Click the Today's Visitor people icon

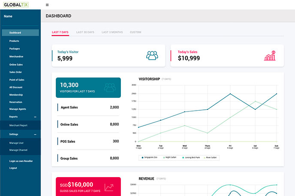[152, 55]
